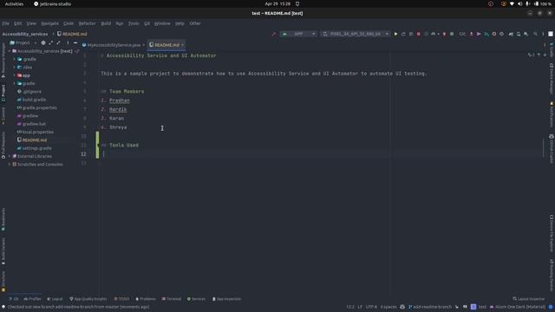
Task: Open the Profiler tool window
Action: pos(33,299)
